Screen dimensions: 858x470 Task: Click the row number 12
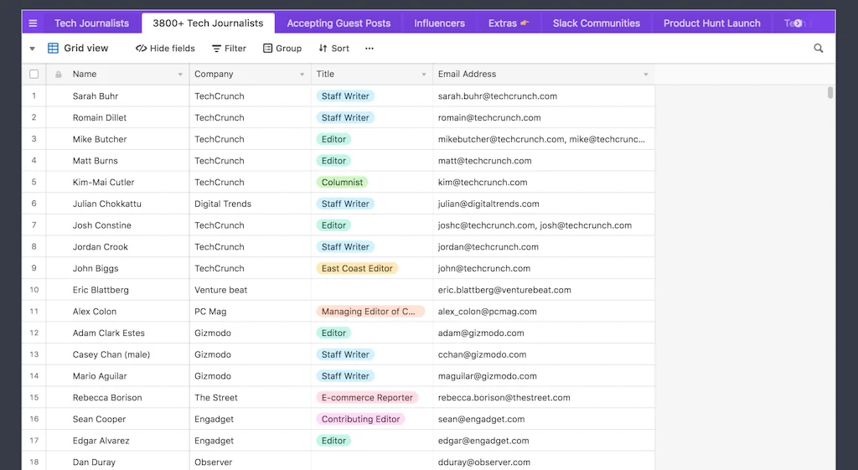tap(34, 333)
